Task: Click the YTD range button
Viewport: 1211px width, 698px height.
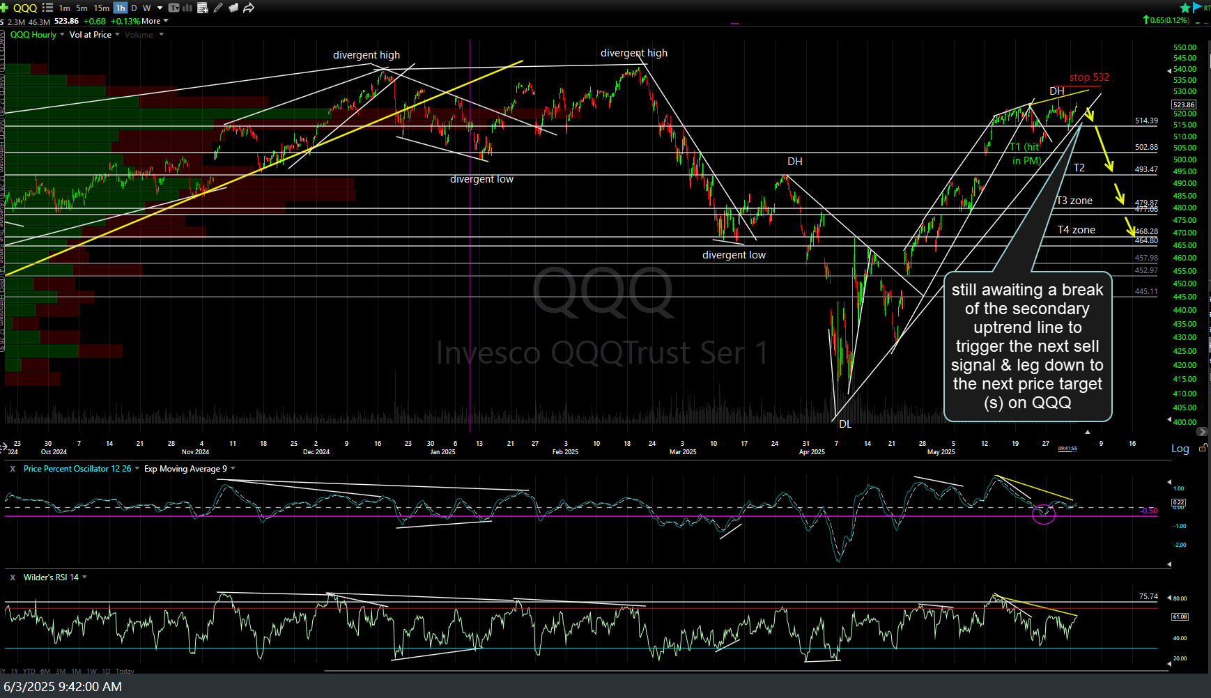Action: [x=29, y=671]
